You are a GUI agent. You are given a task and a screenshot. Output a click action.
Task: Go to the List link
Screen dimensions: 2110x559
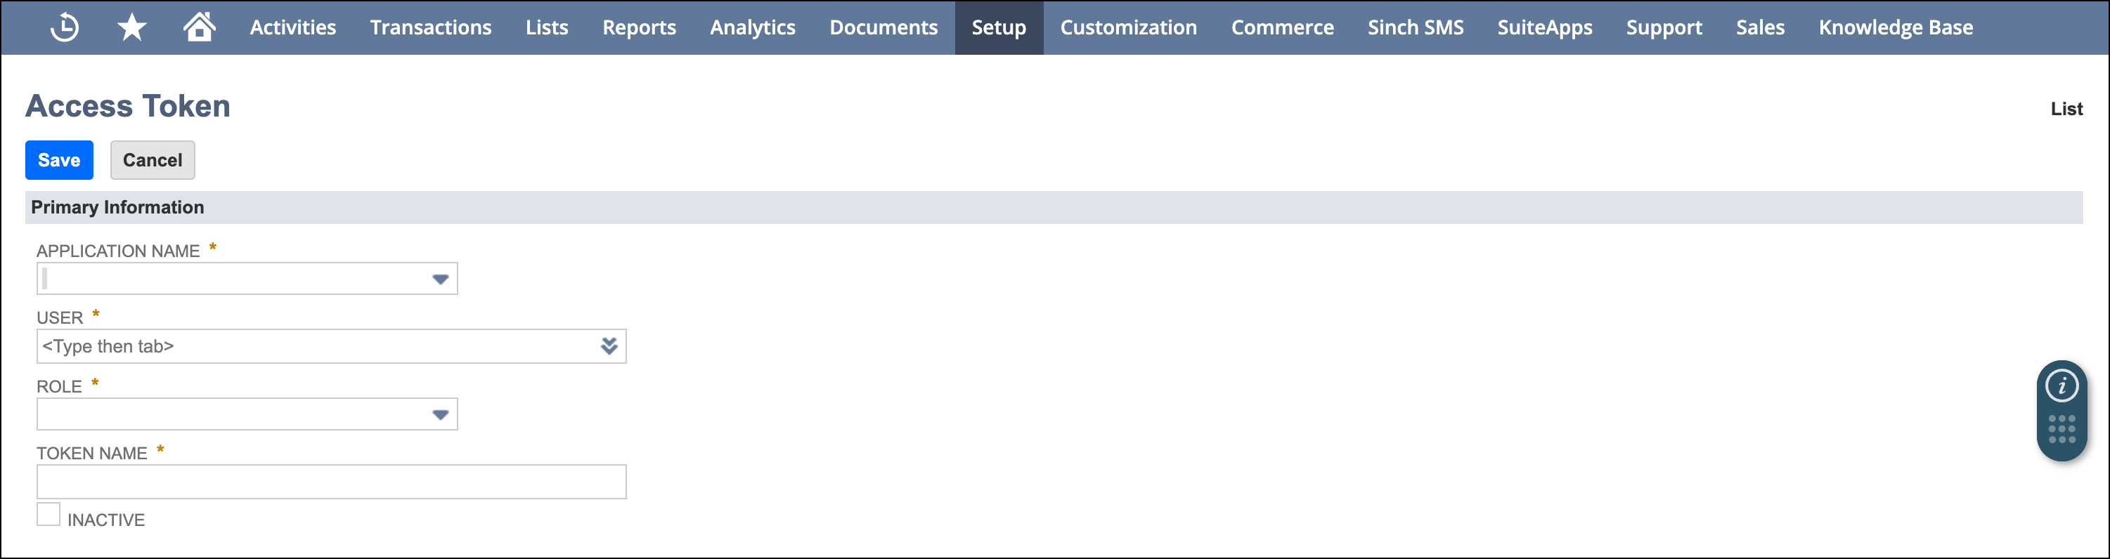(x=2066, y=109)
